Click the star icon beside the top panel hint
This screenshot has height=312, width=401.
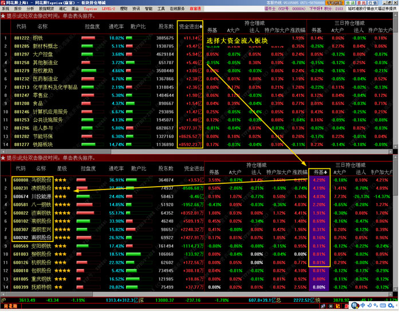click(3, 17)
